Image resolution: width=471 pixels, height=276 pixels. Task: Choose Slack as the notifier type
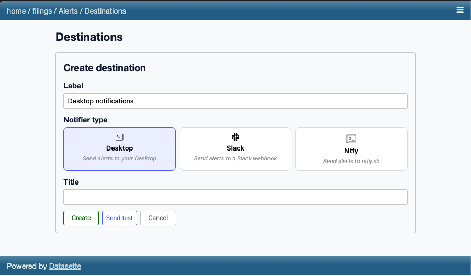235,148
